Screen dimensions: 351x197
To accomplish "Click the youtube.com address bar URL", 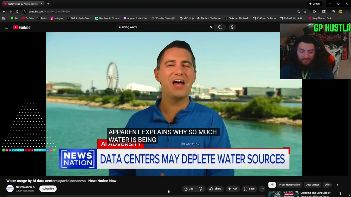I will [x=49, y=11].
